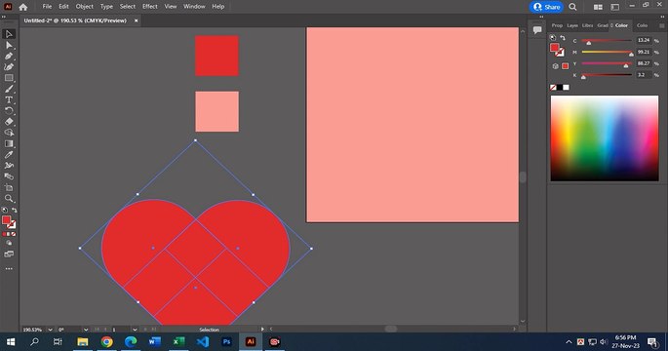Open the Color panel options menu
Viewport: 668px width, 351px height.
(661, 25)
